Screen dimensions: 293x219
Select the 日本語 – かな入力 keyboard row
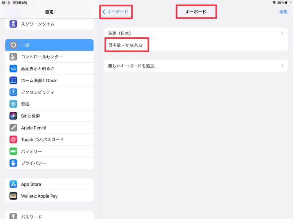coord(196,45)
